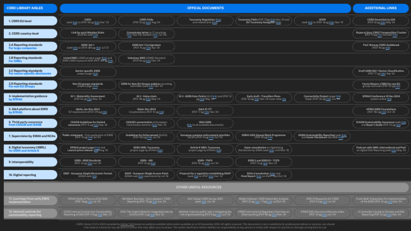Open CSRD Essentials by GRI card

pyautogui.click(x=380, y=21)
